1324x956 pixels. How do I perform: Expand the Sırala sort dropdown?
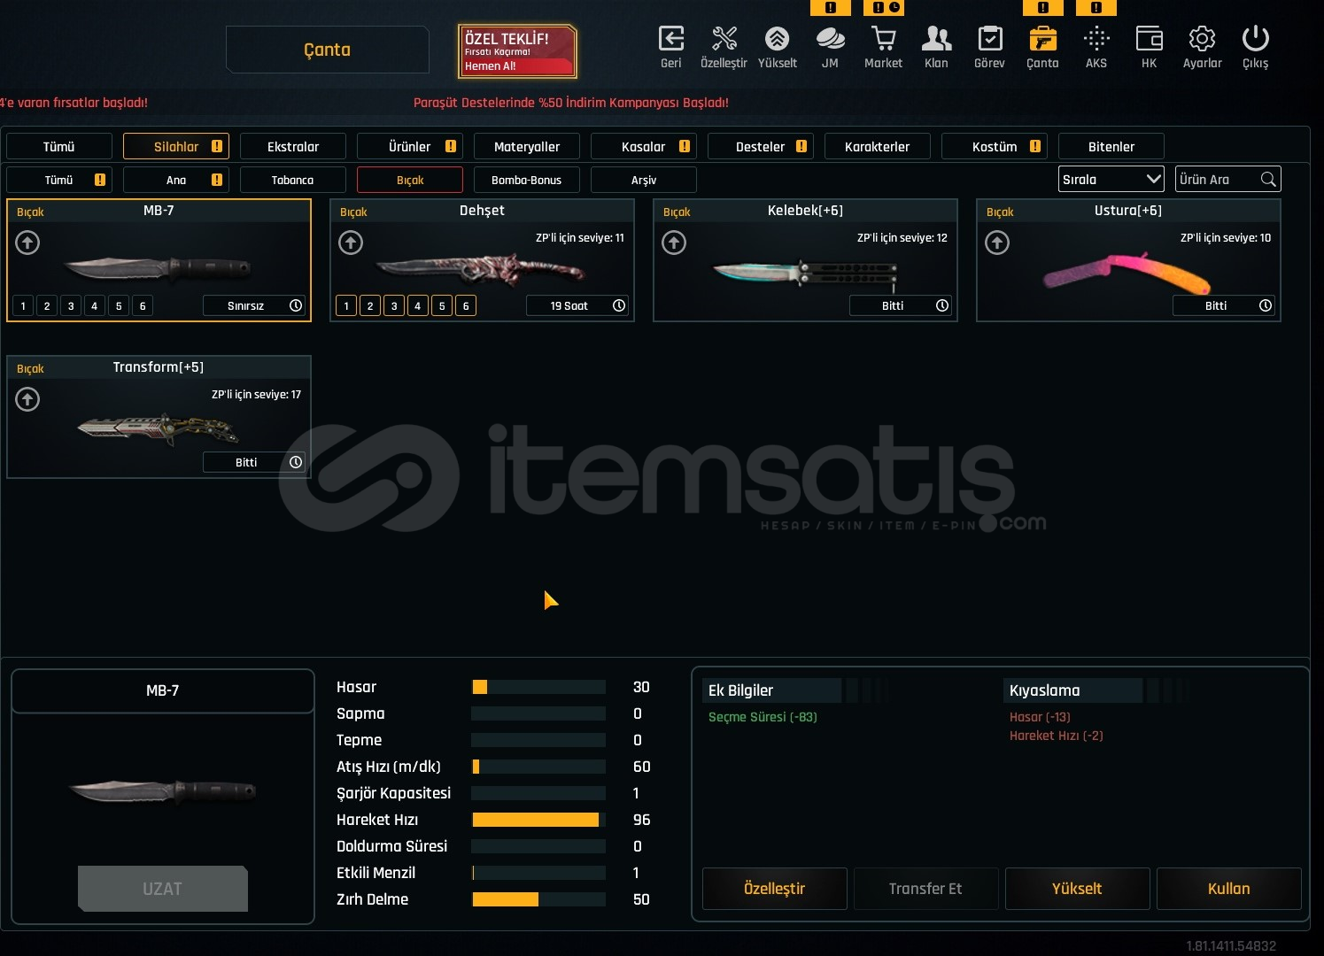[x=1111, y=180]
